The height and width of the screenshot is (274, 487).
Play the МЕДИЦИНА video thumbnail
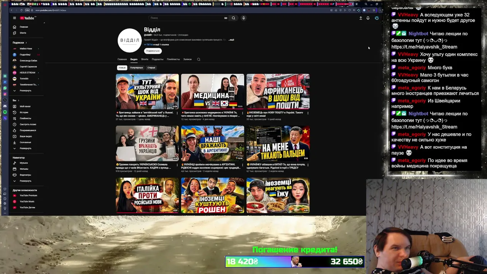(213, 91)
